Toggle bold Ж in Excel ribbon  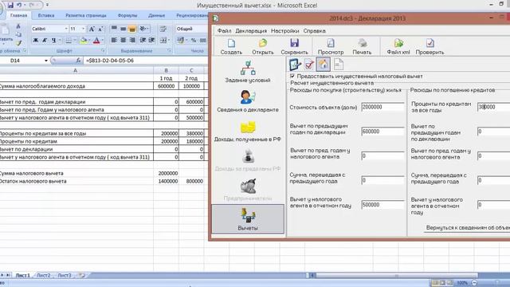pyautogui.click(x=36, y=40)
